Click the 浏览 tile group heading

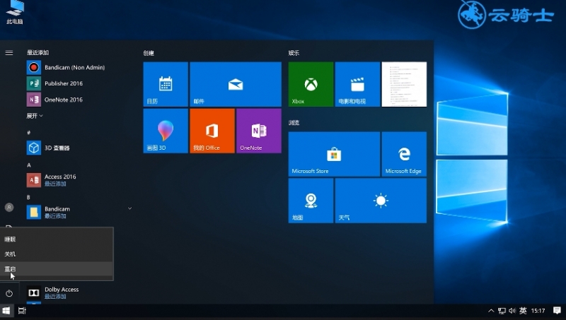pos(294,123)
